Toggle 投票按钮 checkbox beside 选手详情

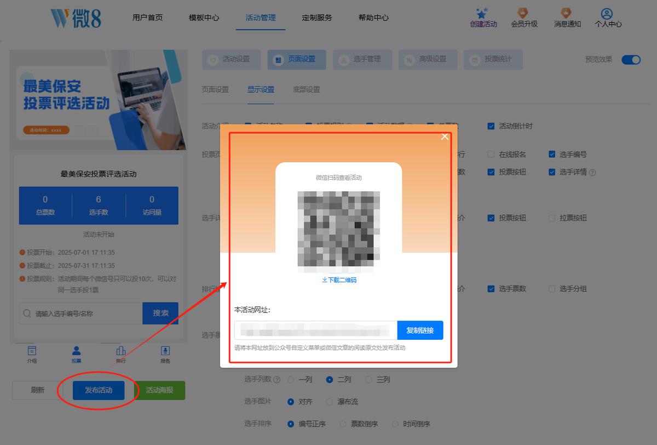pyautogui.click(x=491, y=172)
